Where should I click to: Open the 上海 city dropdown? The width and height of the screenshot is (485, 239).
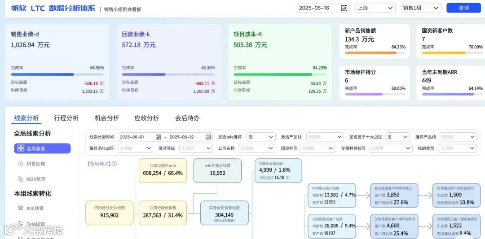tap(375, 8)
